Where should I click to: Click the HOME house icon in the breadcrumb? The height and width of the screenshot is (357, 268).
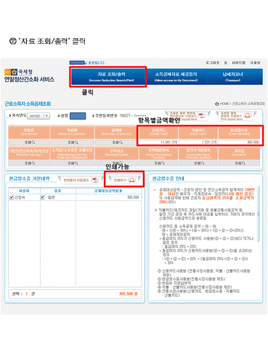(217, 103)
